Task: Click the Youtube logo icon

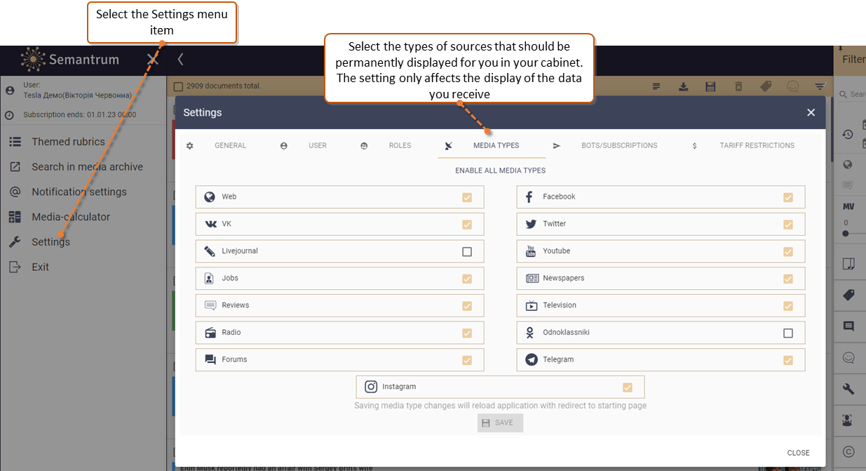Action: [531, 251]
